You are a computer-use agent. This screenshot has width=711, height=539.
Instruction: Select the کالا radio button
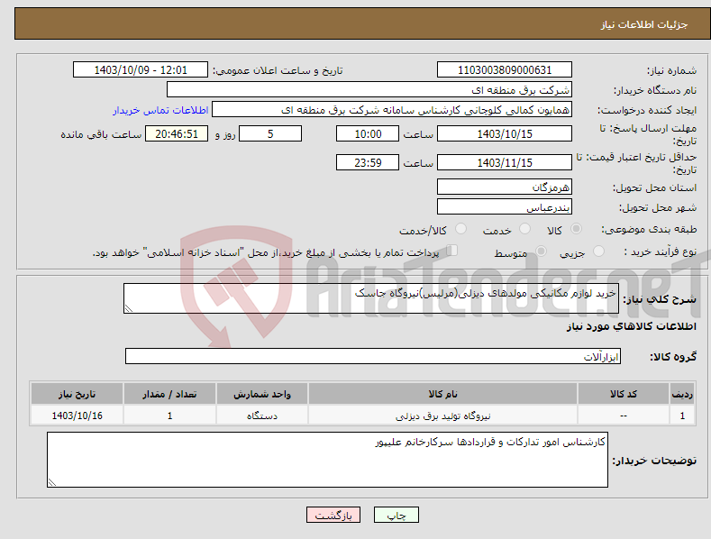pos(576,229)
